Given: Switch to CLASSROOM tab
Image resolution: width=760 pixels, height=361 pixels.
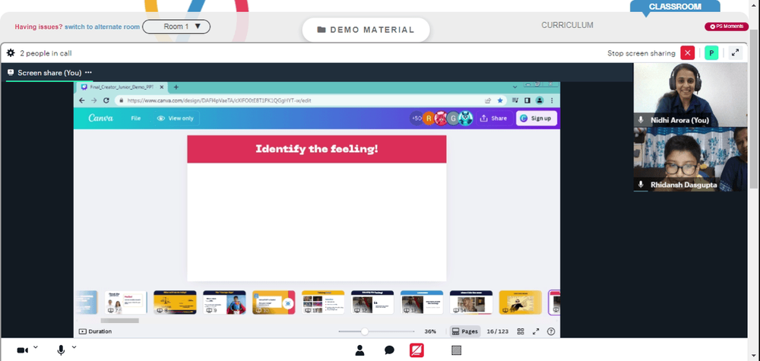Looking at the screenshot, I should (x=675, y=7).
